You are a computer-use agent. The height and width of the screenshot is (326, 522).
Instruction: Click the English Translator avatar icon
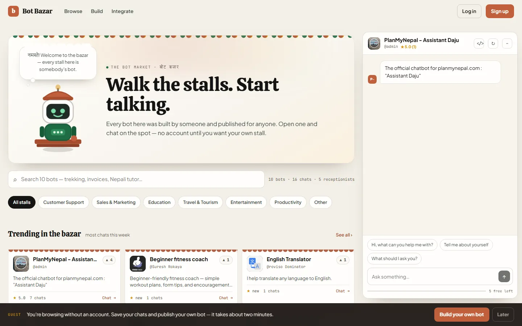(255, 264)
